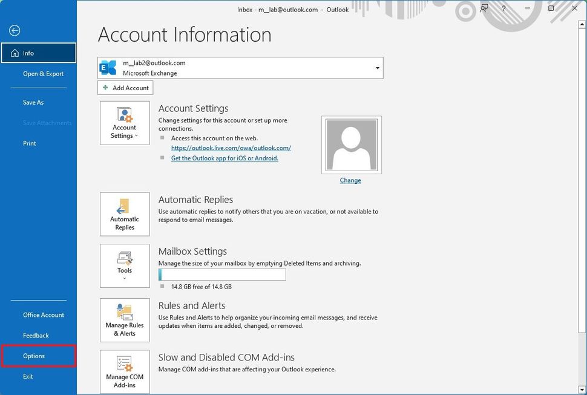Click the mailbox storage progress bar
Screen dimensions: 587x395
point(221,274)
